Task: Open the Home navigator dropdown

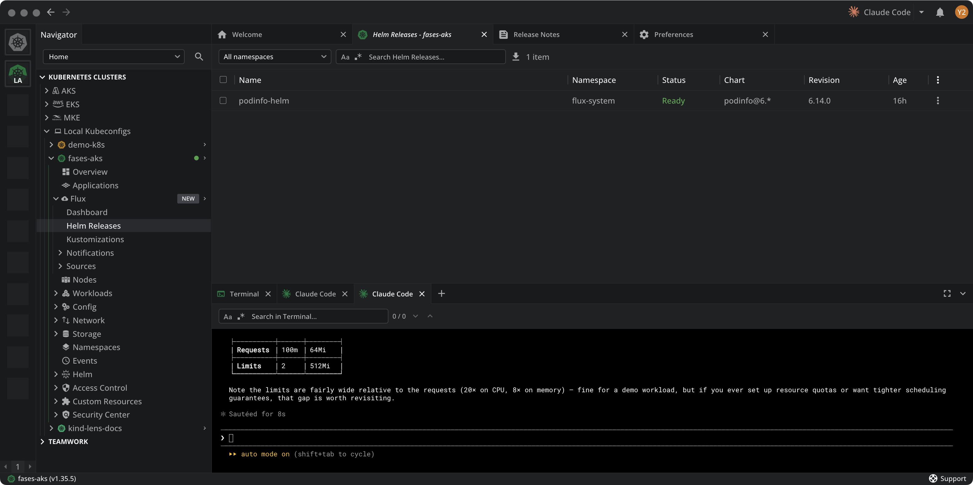Action: [x=114, y=57]
